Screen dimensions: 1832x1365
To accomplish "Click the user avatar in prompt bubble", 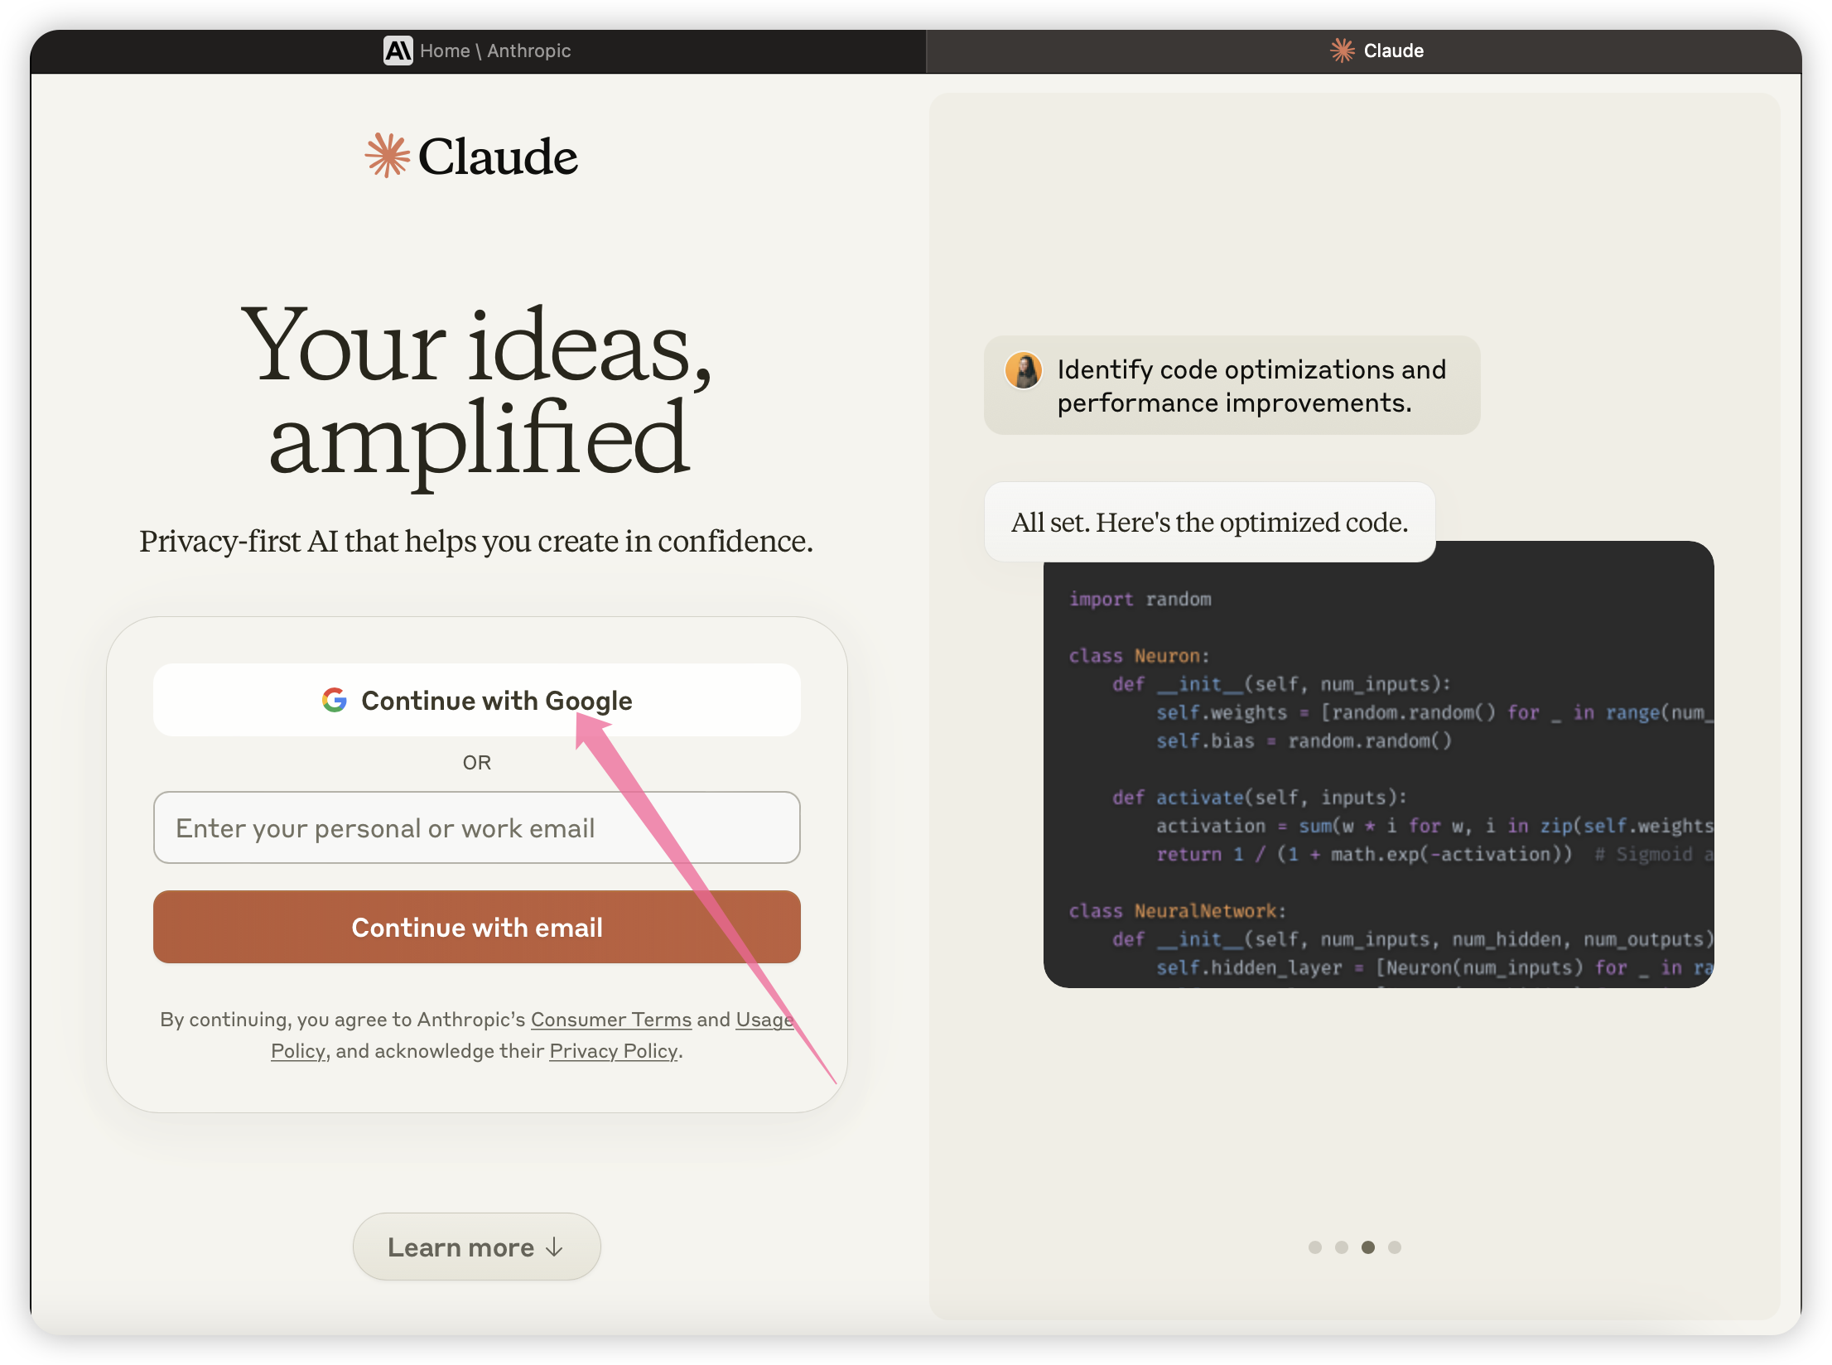I will pos(1024,370).
